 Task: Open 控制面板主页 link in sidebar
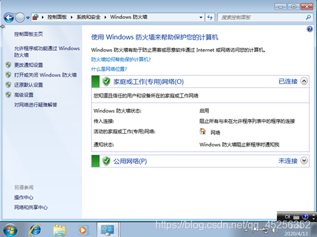pos(29,34)
